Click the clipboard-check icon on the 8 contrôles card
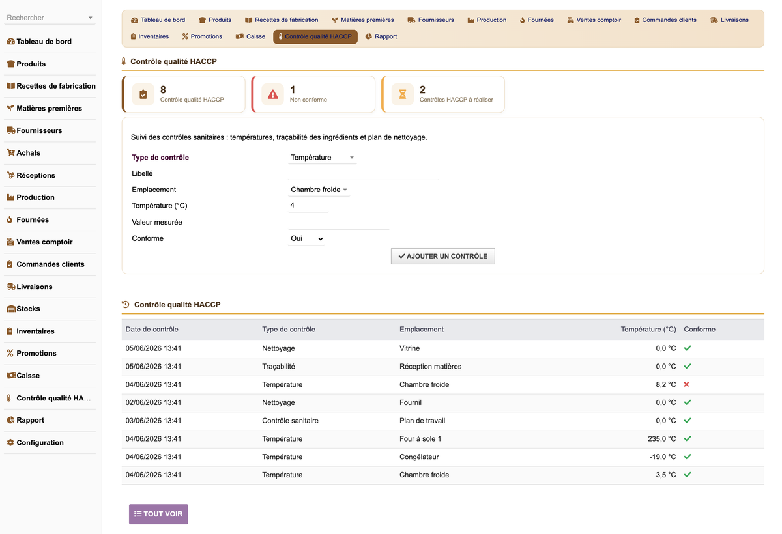The width and height of the screenshot is (782, 534). click(143, 94)
